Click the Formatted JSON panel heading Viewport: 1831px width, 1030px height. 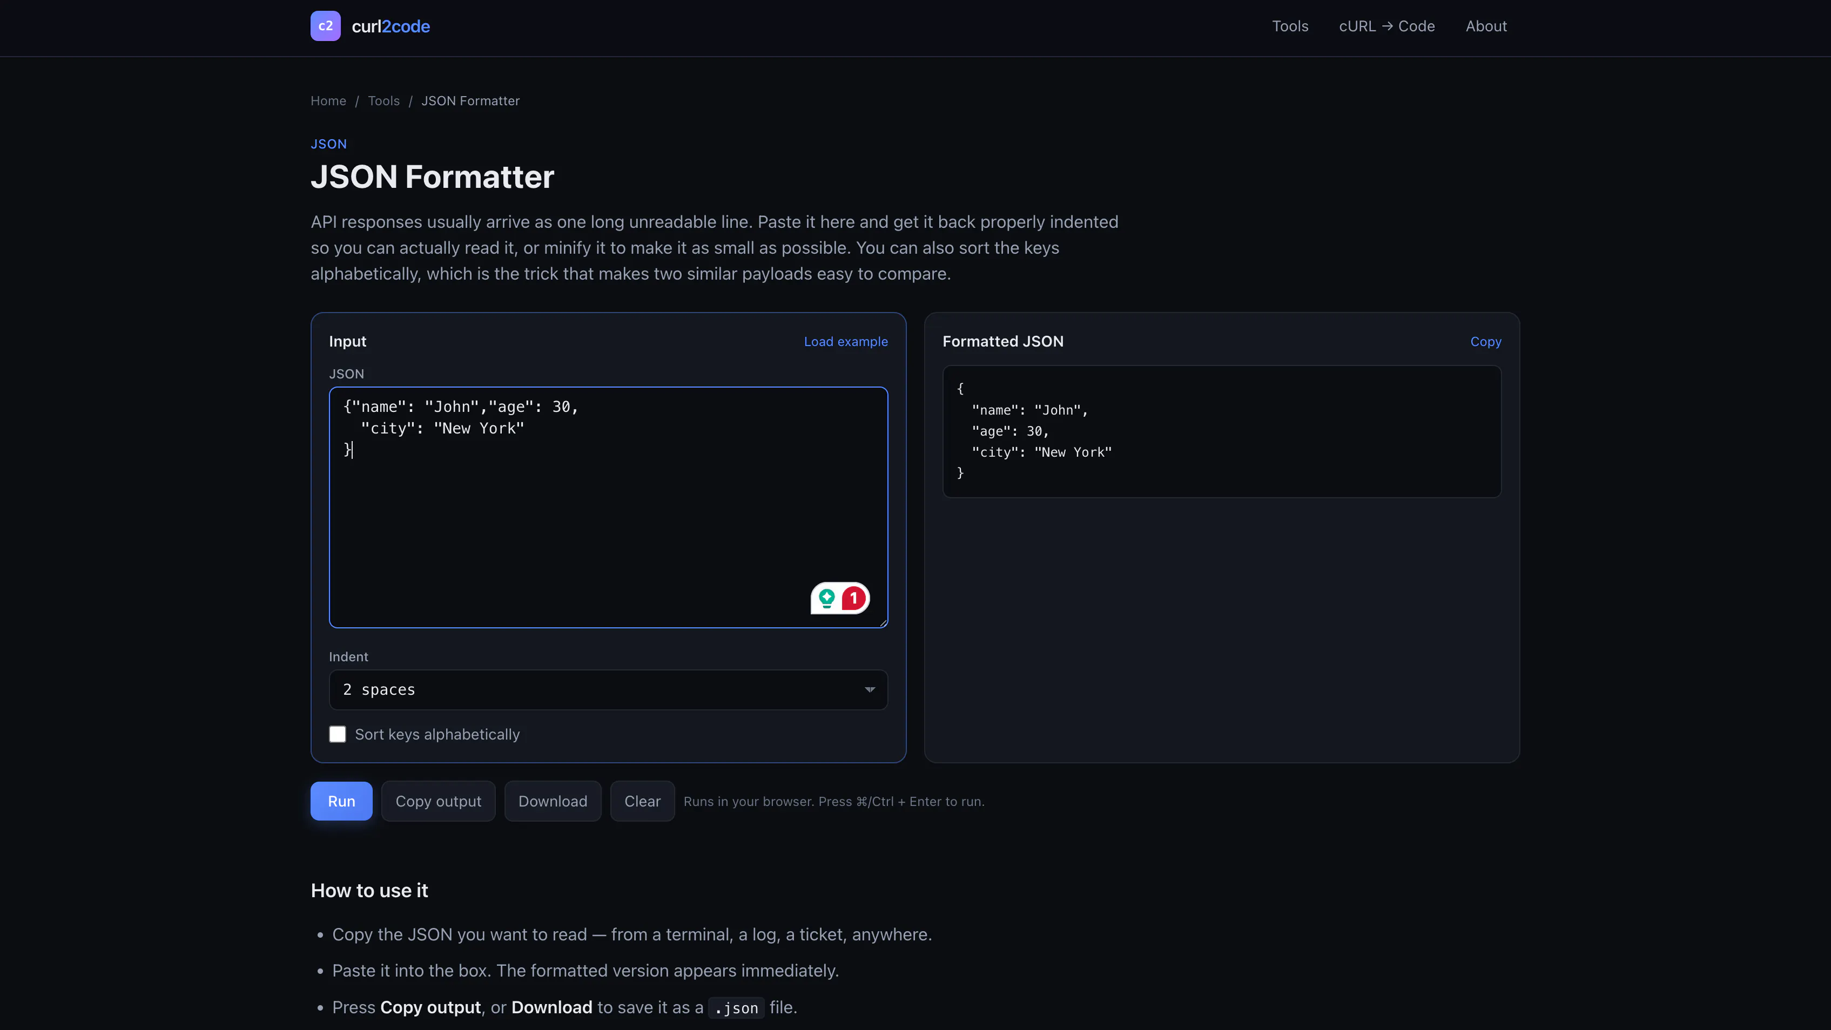coord(1003,342)
